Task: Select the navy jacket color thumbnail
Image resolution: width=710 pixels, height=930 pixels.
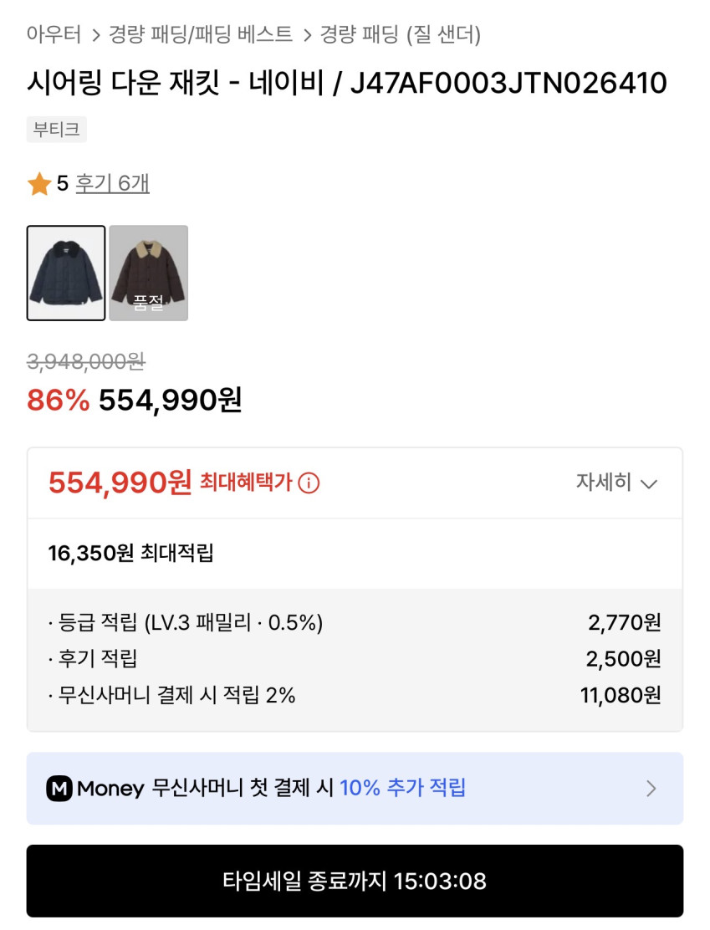Action: point(66,273)
